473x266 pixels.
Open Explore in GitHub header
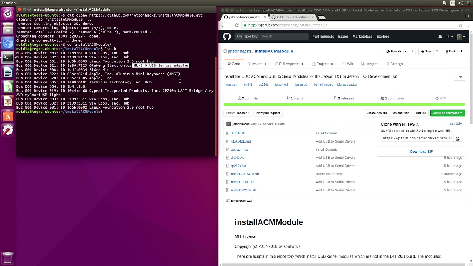(x=383, y=37)
